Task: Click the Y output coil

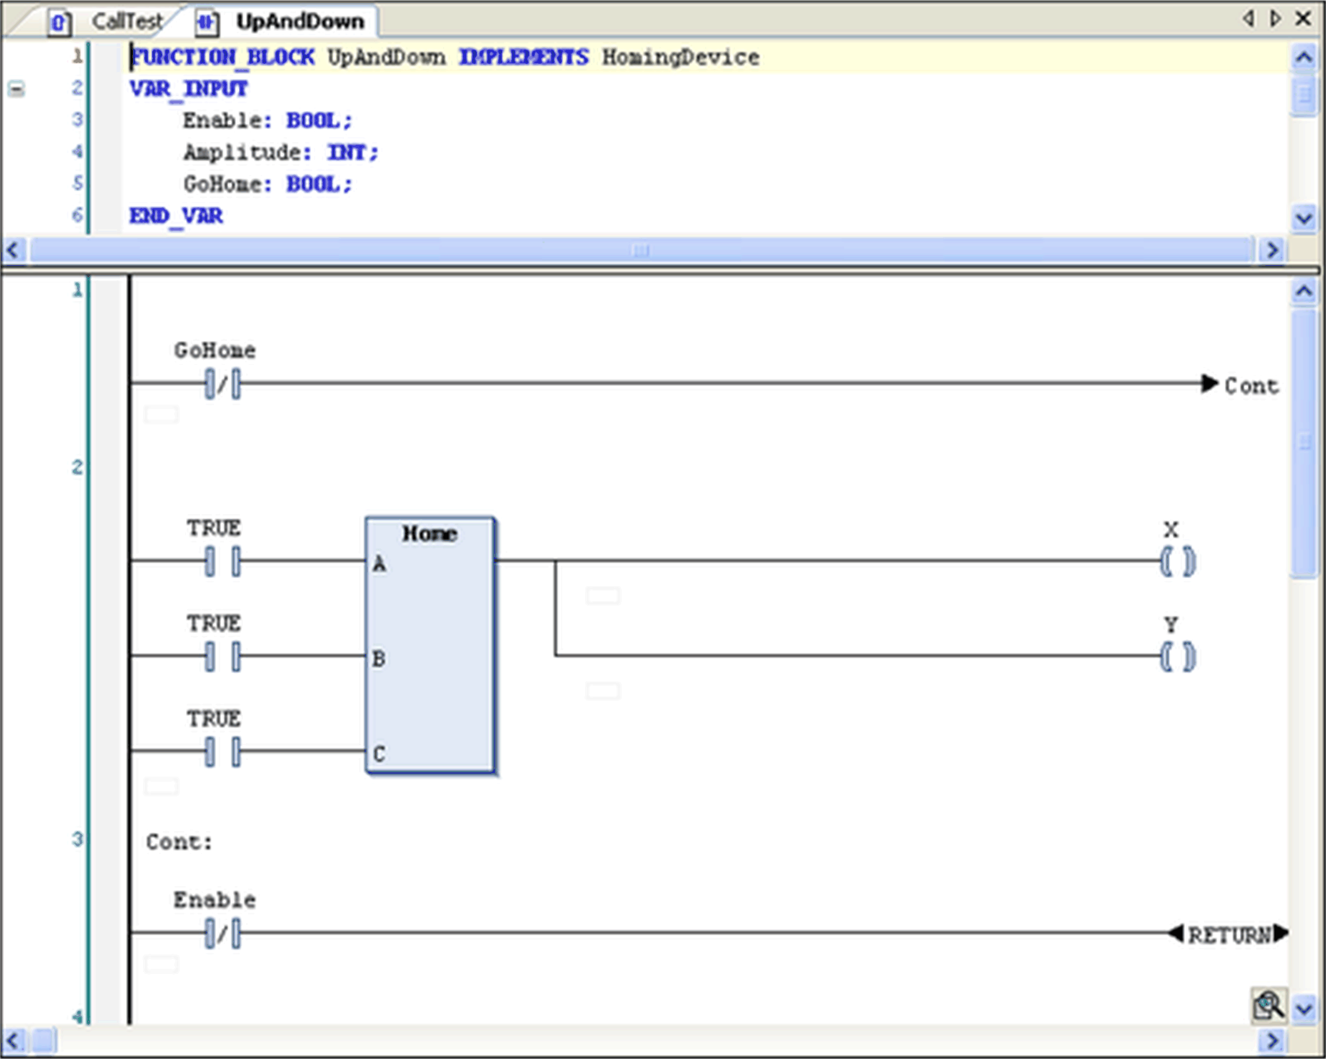Action: [1177, 656]
